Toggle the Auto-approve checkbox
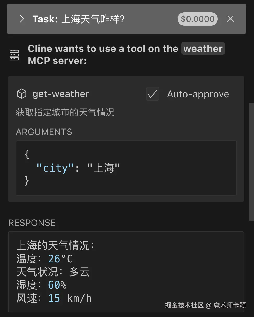The width and height of the screenshot is (254, 317). [x=153, y=94]
